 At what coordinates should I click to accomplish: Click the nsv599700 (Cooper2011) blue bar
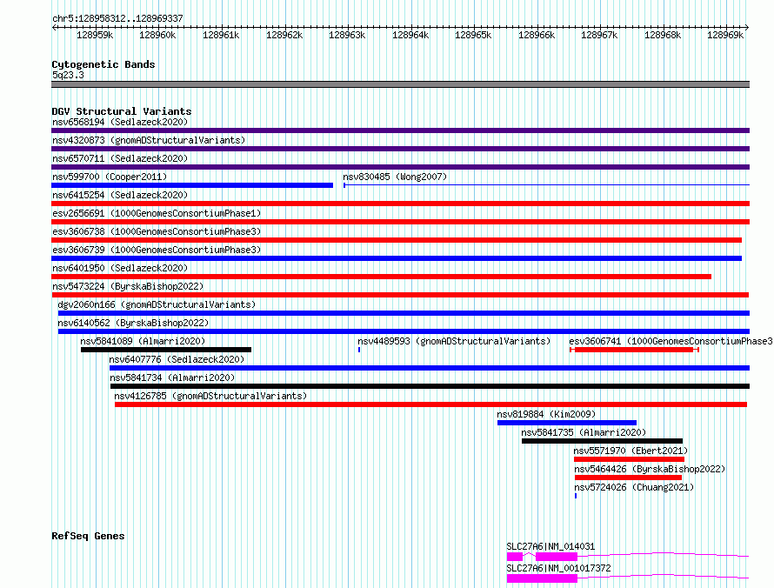[192, 185]
